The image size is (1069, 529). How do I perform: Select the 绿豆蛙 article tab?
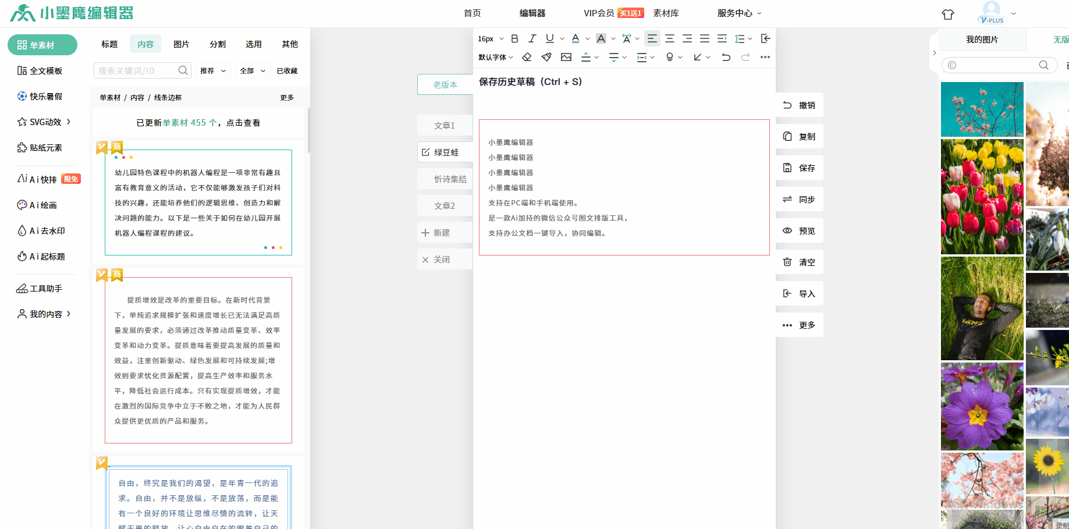tap(445, 152)
